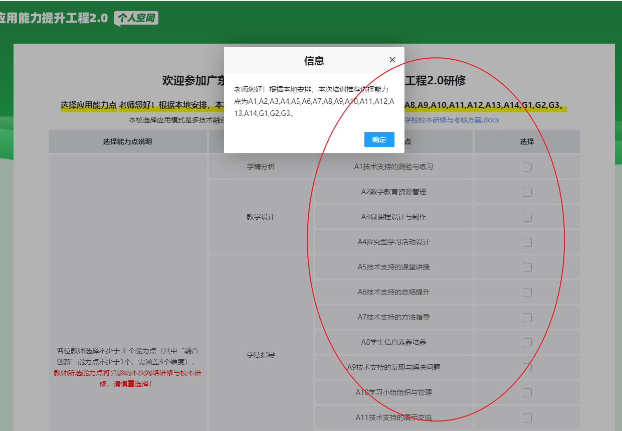This screenshot has height=431, width=622.
Task: Click the 选择能力点说明 column header
Action: tap(127, 141)
